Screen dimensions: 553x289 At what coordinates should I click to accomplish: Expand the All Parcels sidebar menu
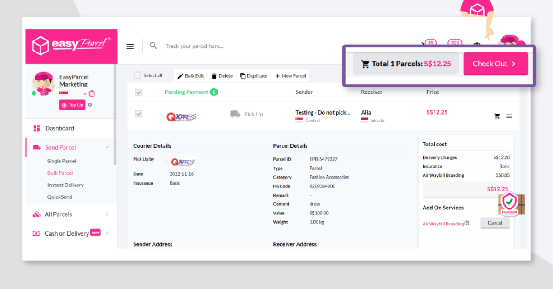(107, 214)
